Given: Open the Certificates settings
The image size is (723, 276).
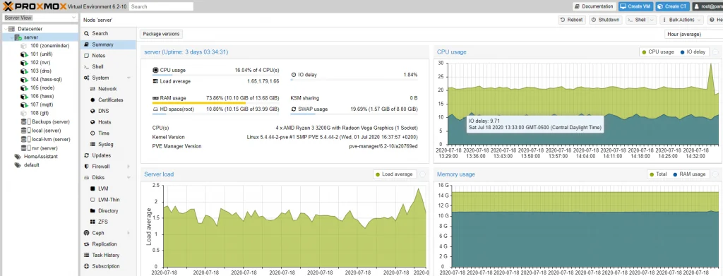Looking at the screenshot, I should [x=110, y=100].
